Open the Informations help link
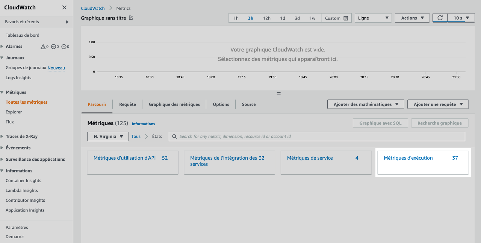Viewport: 481px width, 243px height. click(x=143, y=124)
